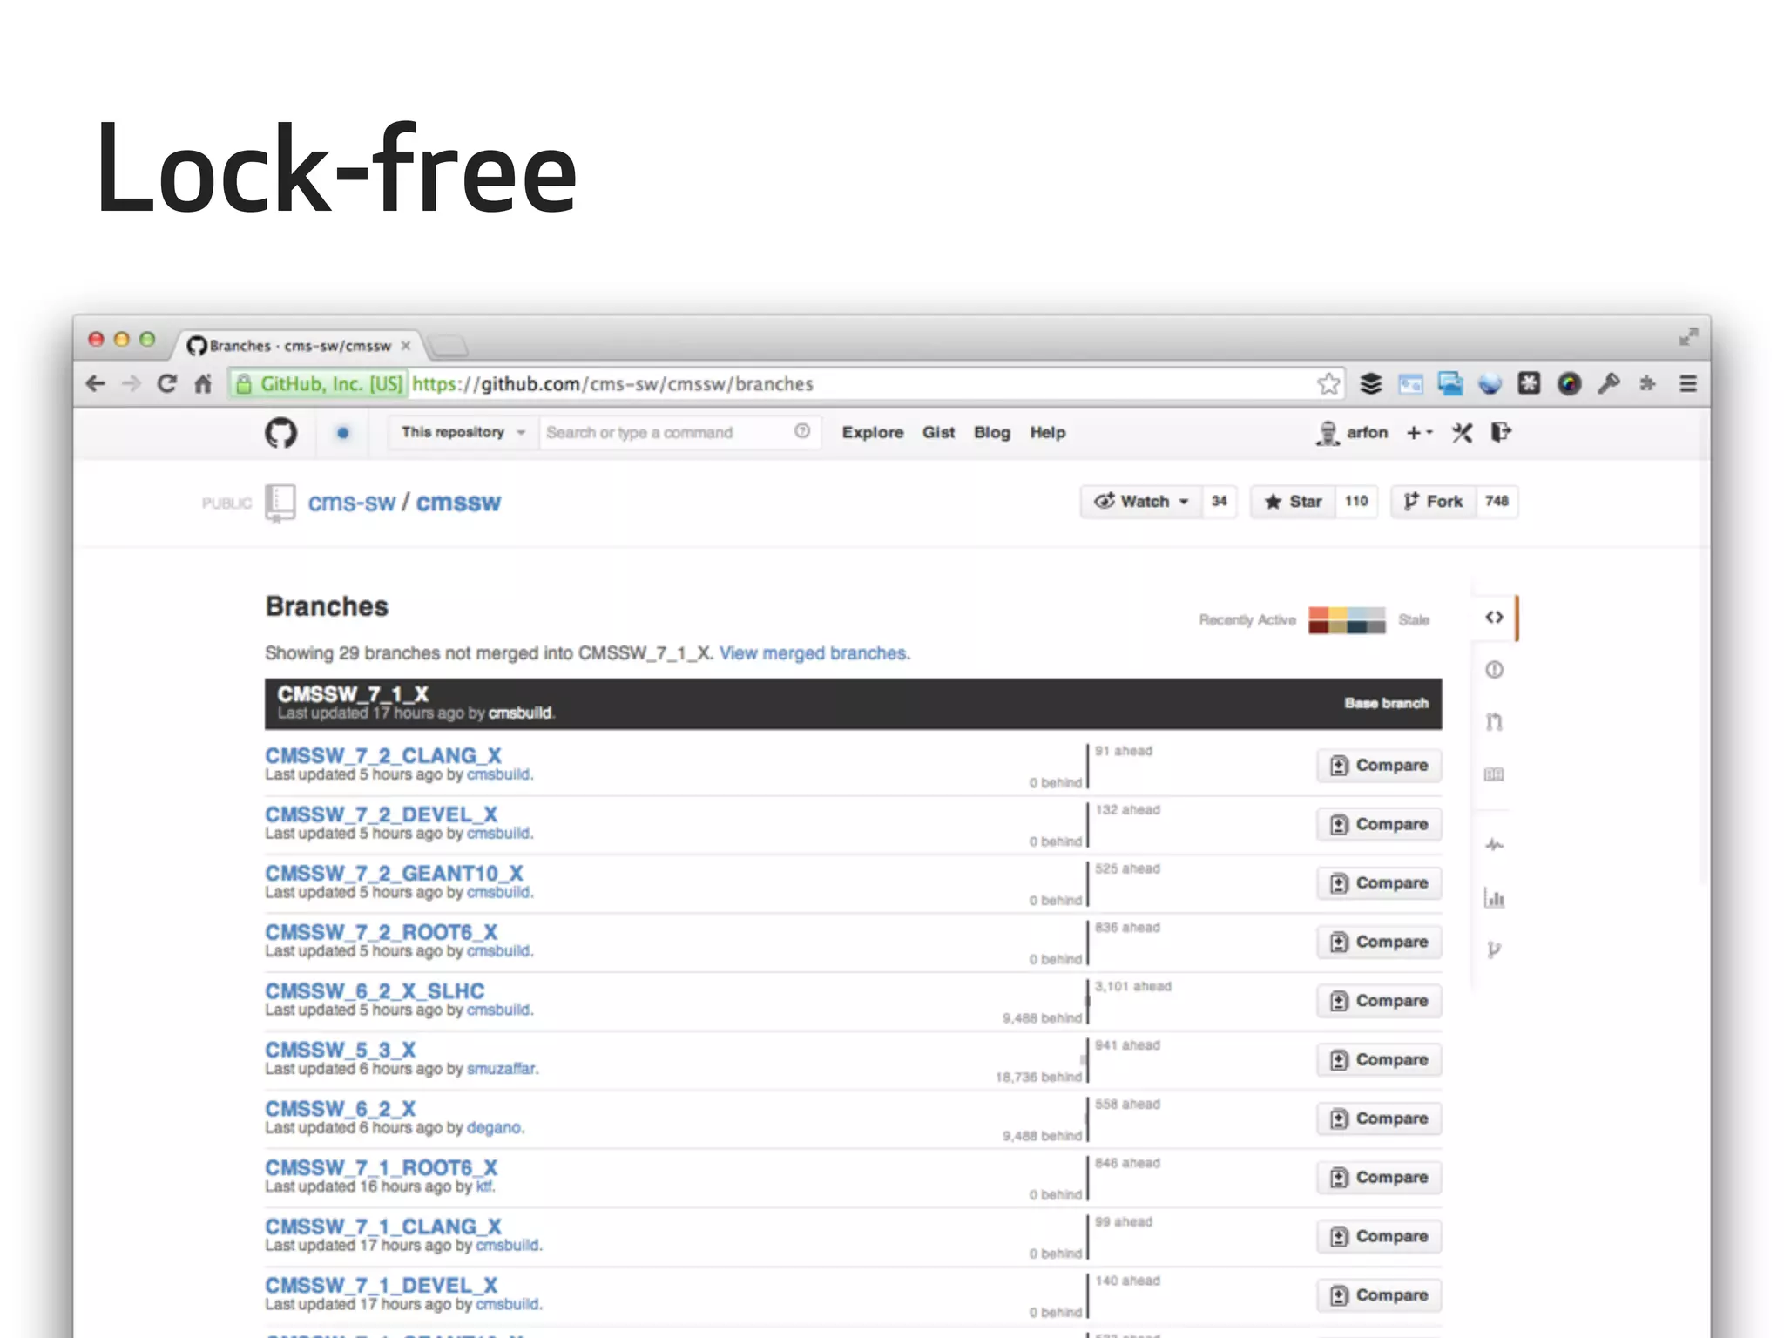
Task: Click the account settings tools icon
Action: click(x=1462, y=433)
